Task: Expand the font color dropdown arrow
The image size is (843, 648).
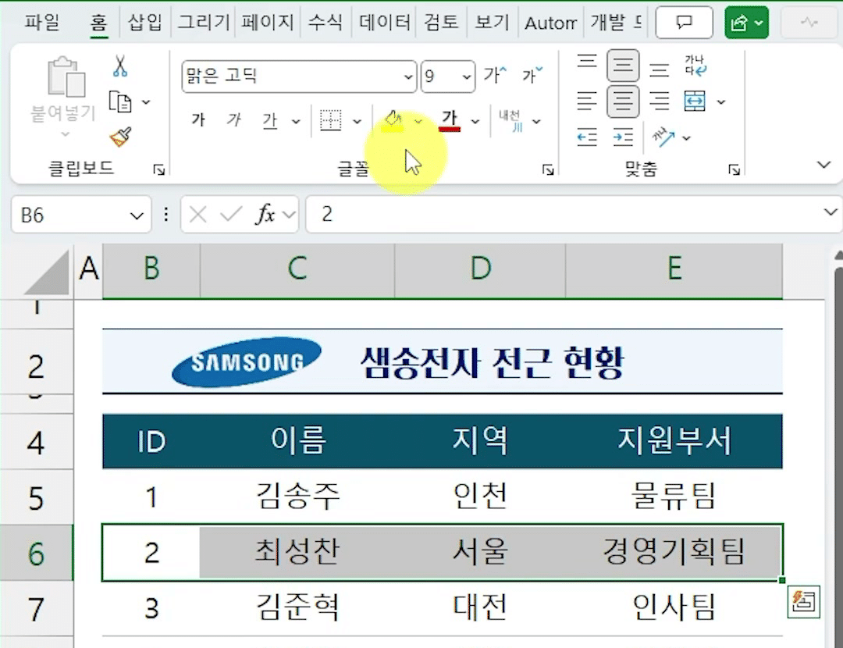Action: (x=475, y=122)
